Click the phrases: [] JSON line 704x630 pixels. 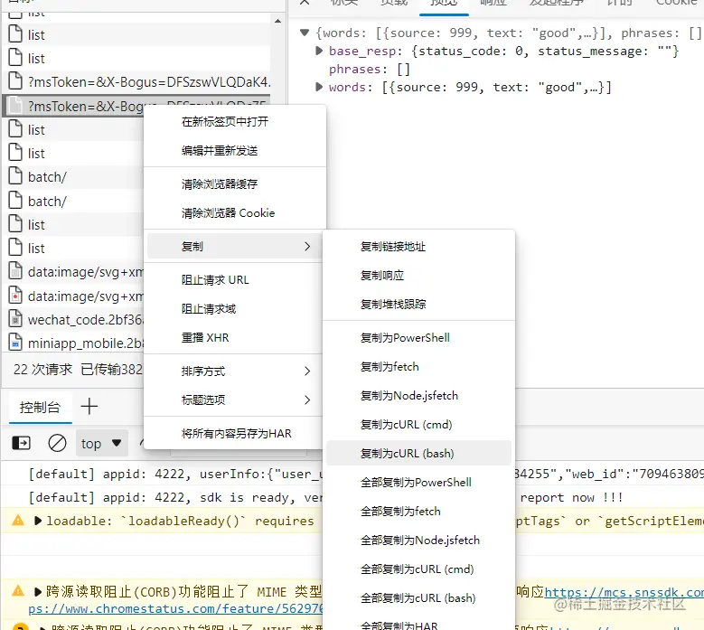tap(369, 70)
